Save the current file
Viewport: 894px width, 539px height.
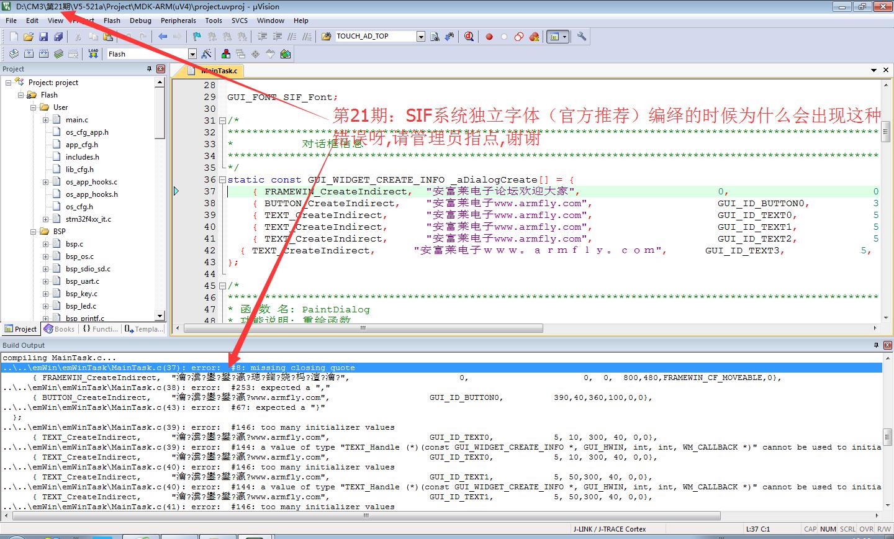pyautogui.click(x=43, y=37)
